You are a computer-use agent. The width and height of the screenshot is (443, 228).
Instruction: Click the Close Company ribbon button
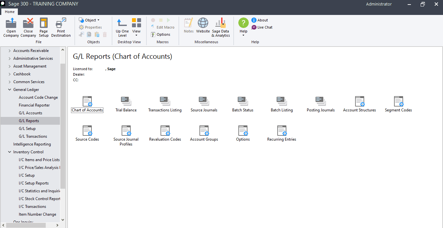[x=28, y=28]
